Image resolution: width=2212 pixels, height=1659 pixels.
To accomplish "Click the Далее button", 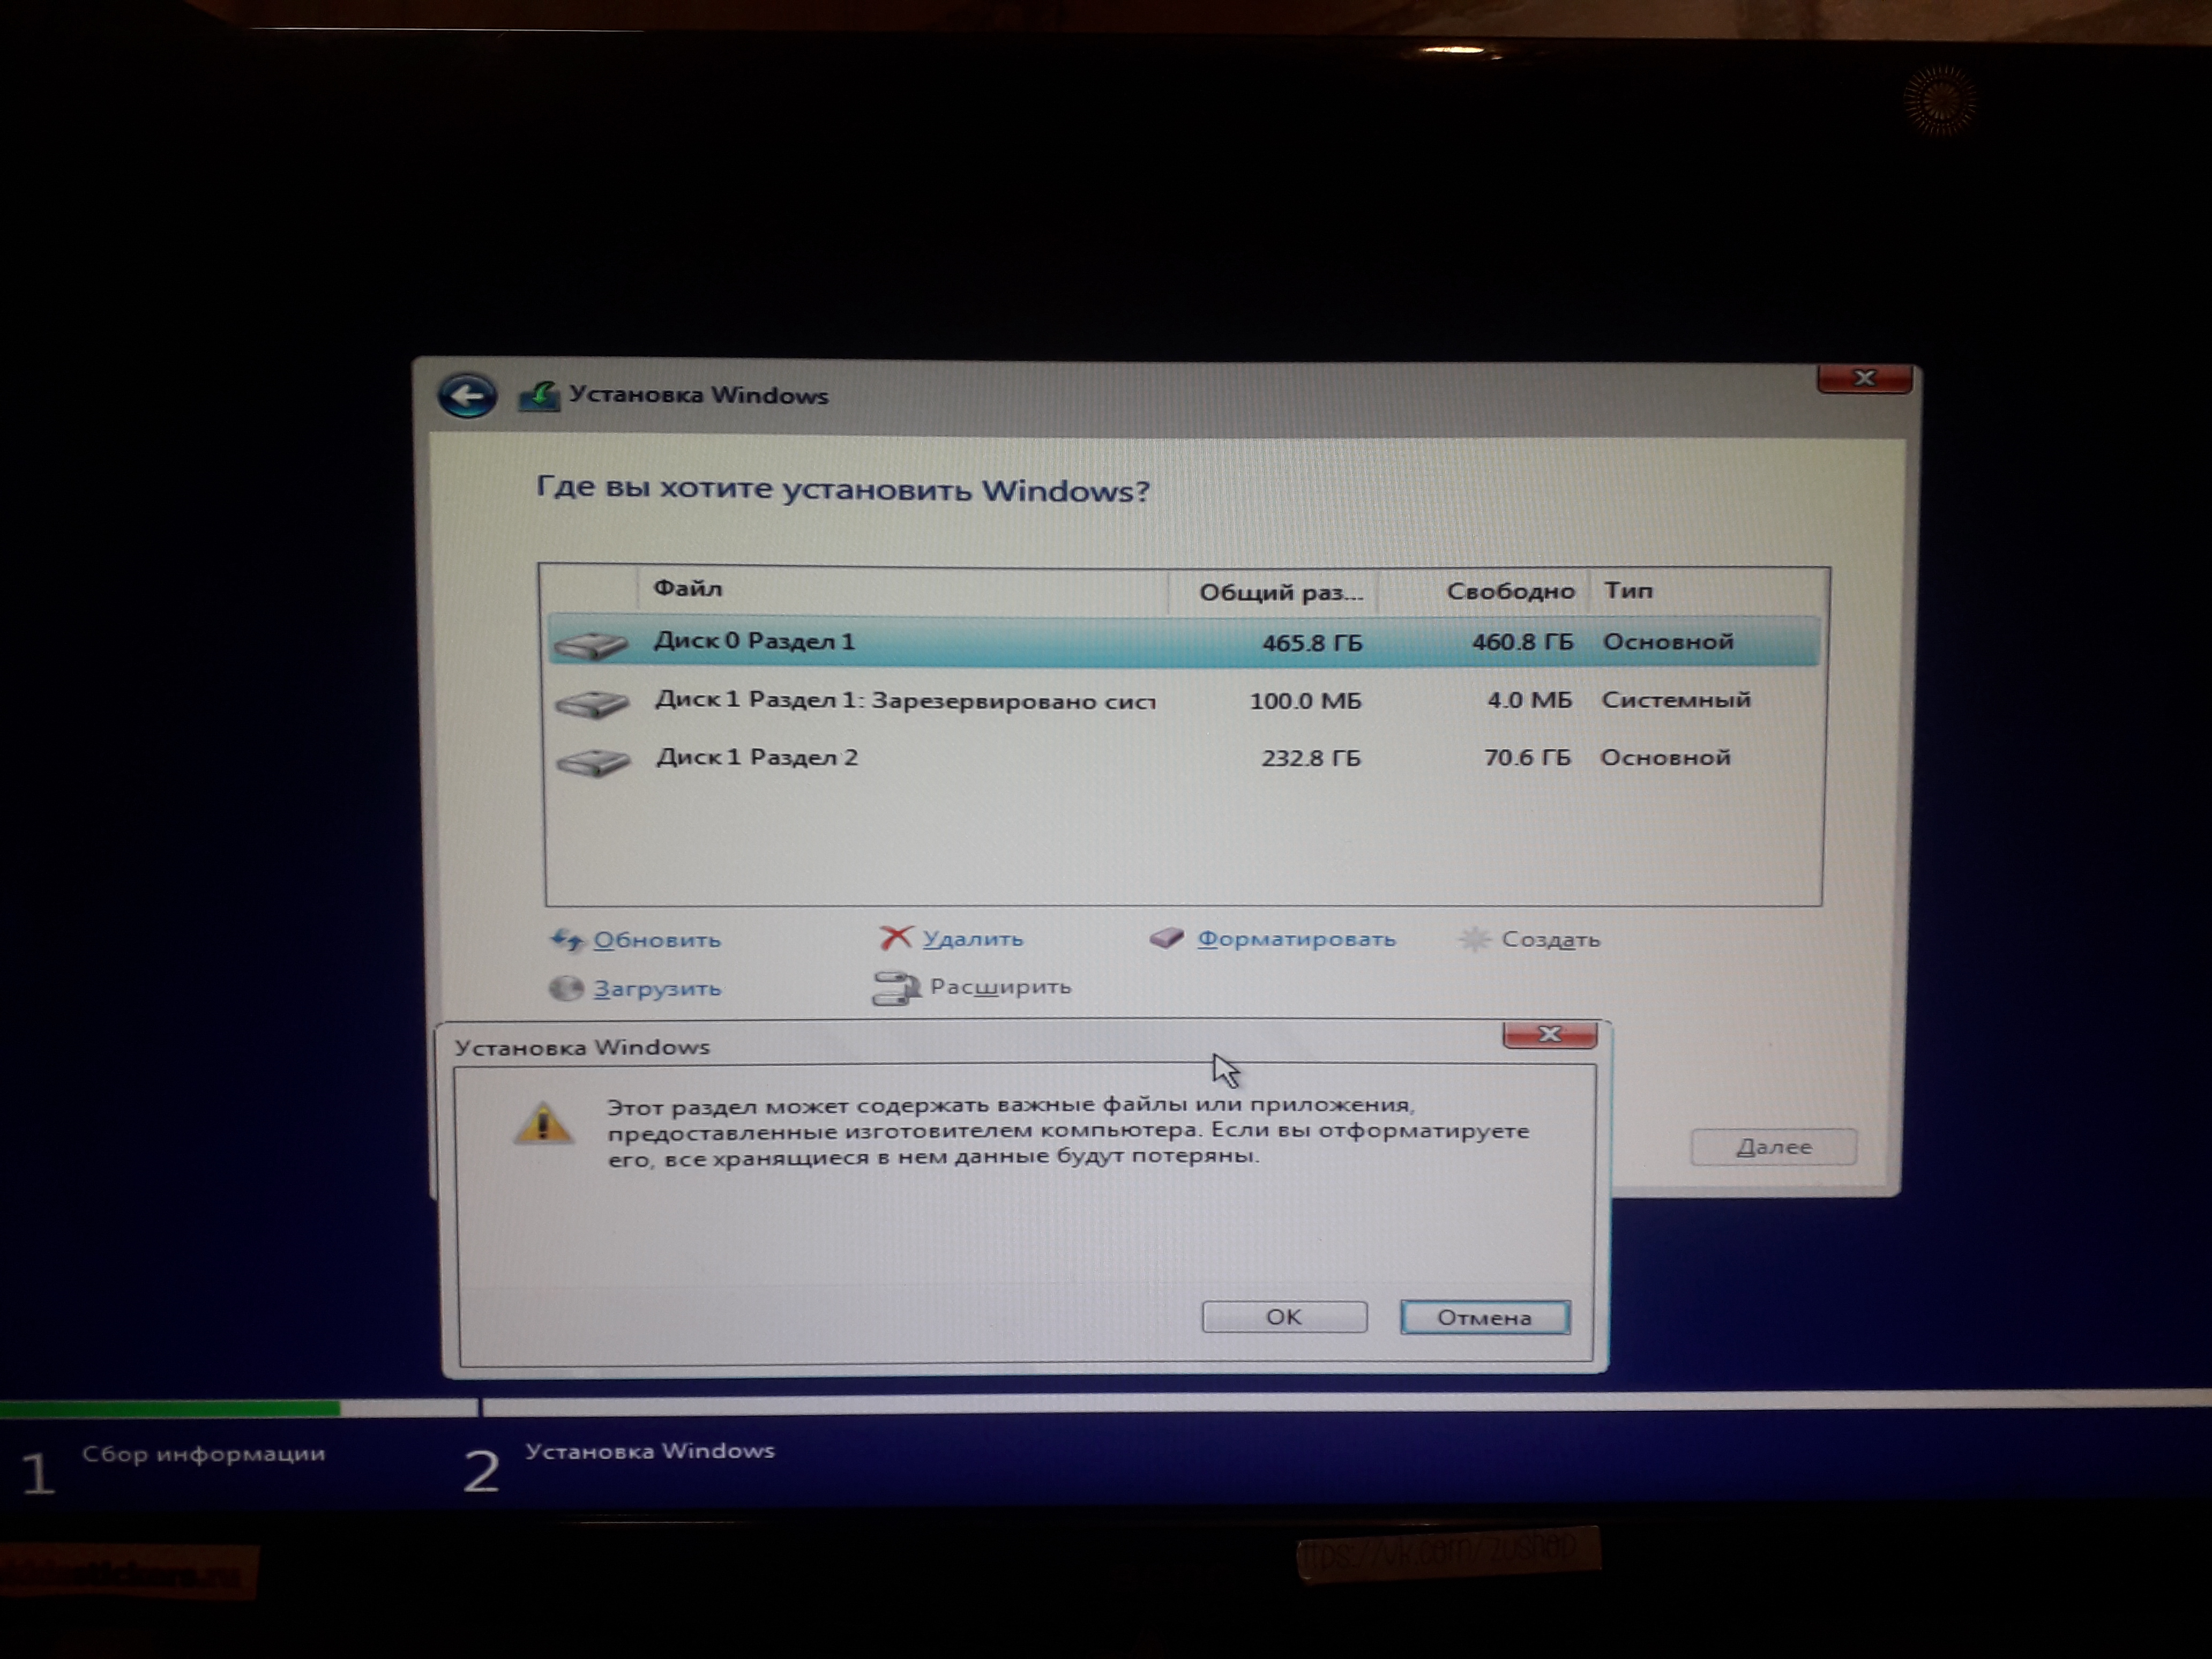I will click(x=1773, y=1147).
